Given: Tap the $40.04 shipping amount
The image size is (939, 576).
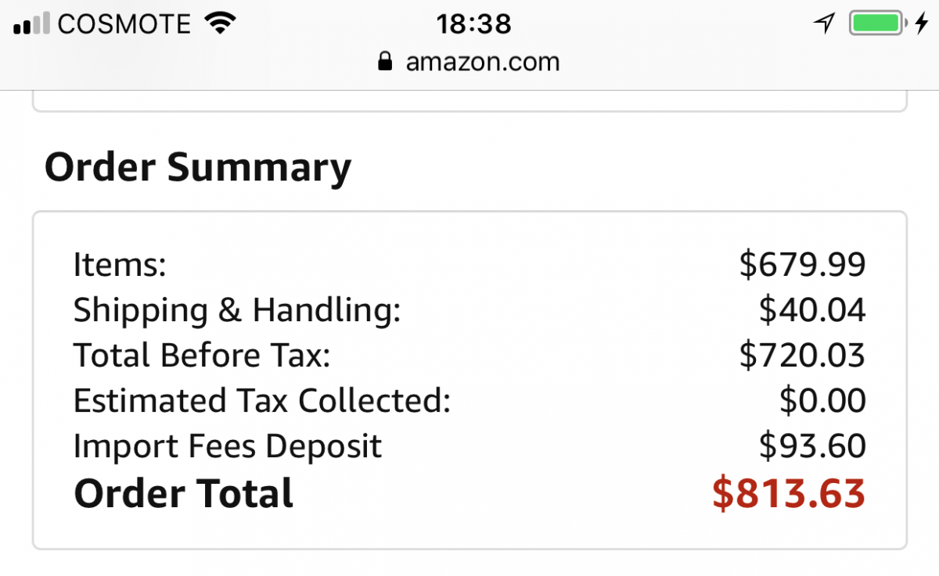Looking at the screenshot, I should pos(812,310).
